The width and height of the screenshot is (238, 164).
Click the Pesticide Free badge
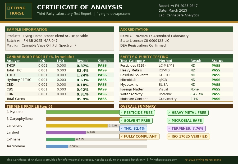pos(137,113)
